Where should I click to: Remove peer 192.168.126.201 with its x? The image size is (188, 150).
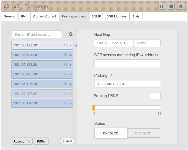coord(71,84)
